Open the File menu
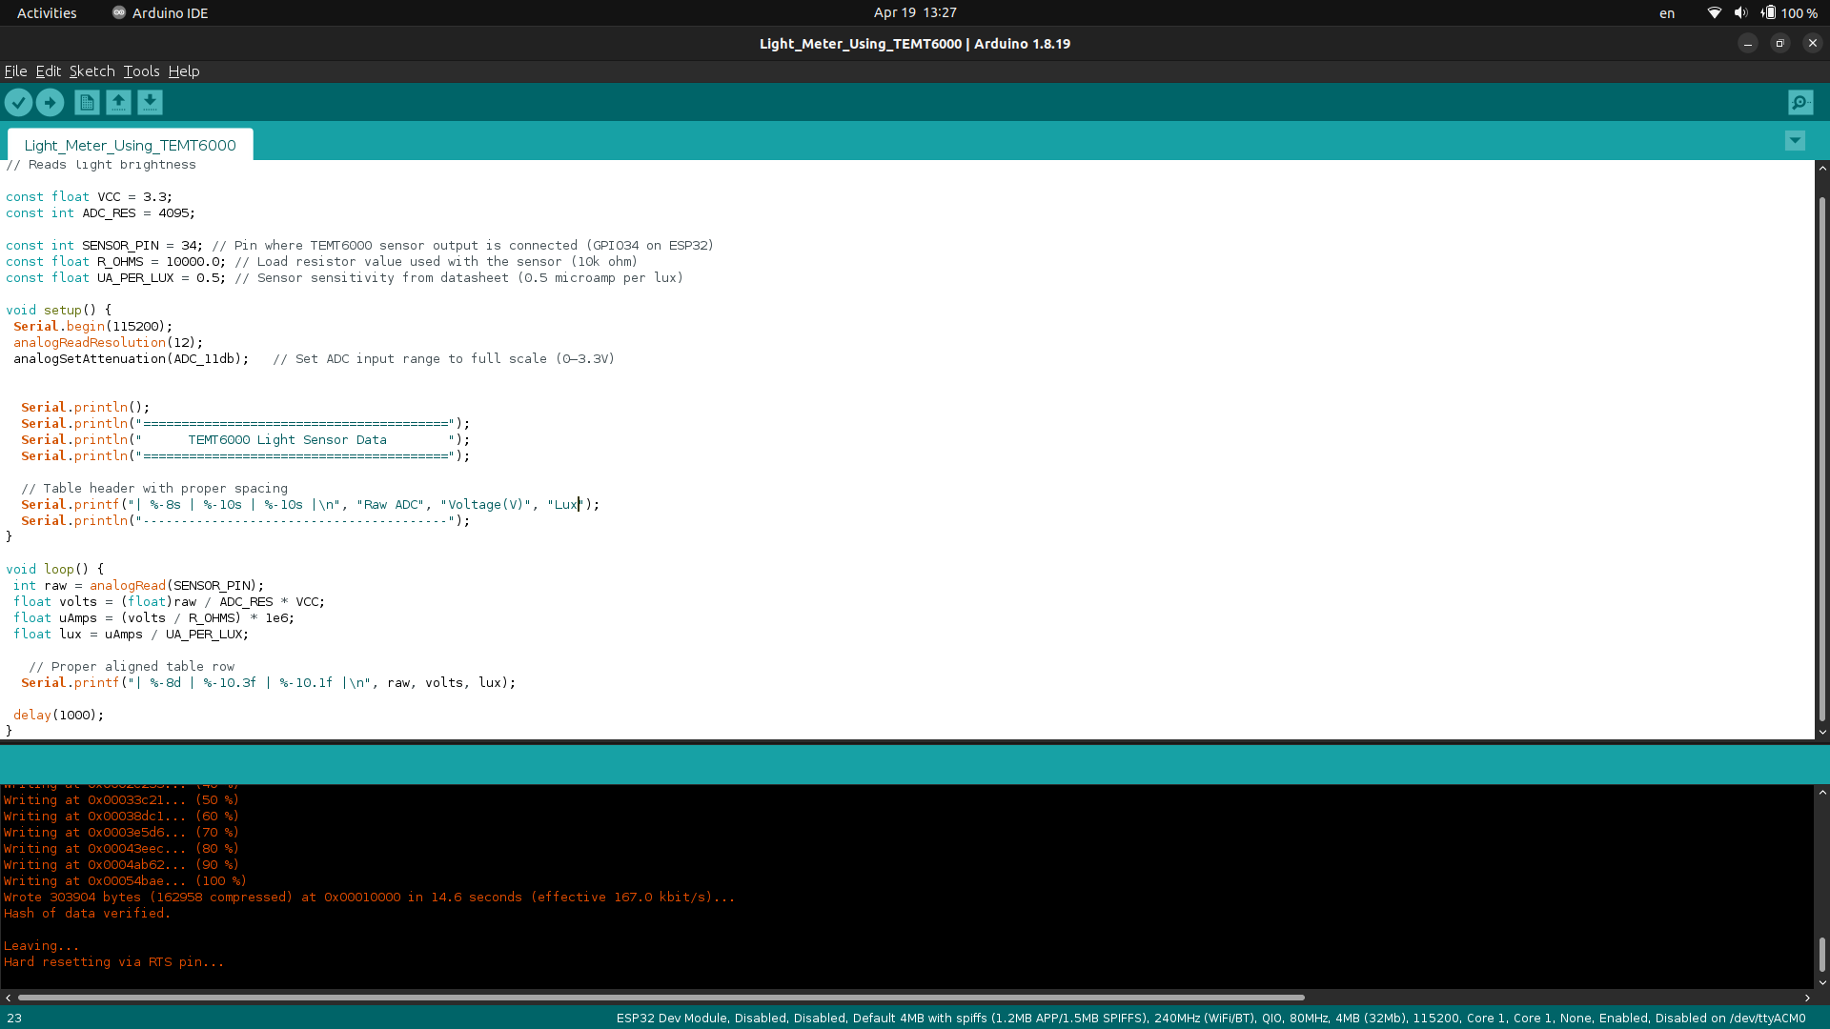 (x=15, y=71)
